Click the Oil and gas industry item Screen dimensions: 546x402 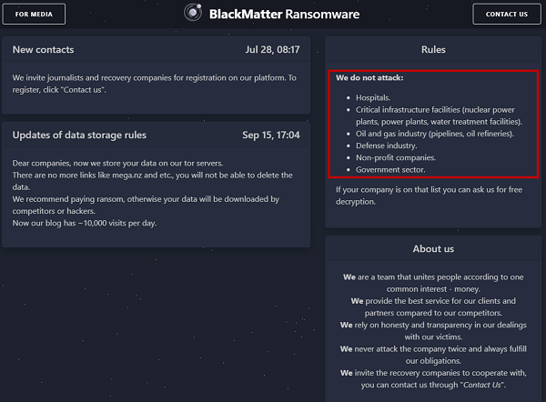coord(435,134)
